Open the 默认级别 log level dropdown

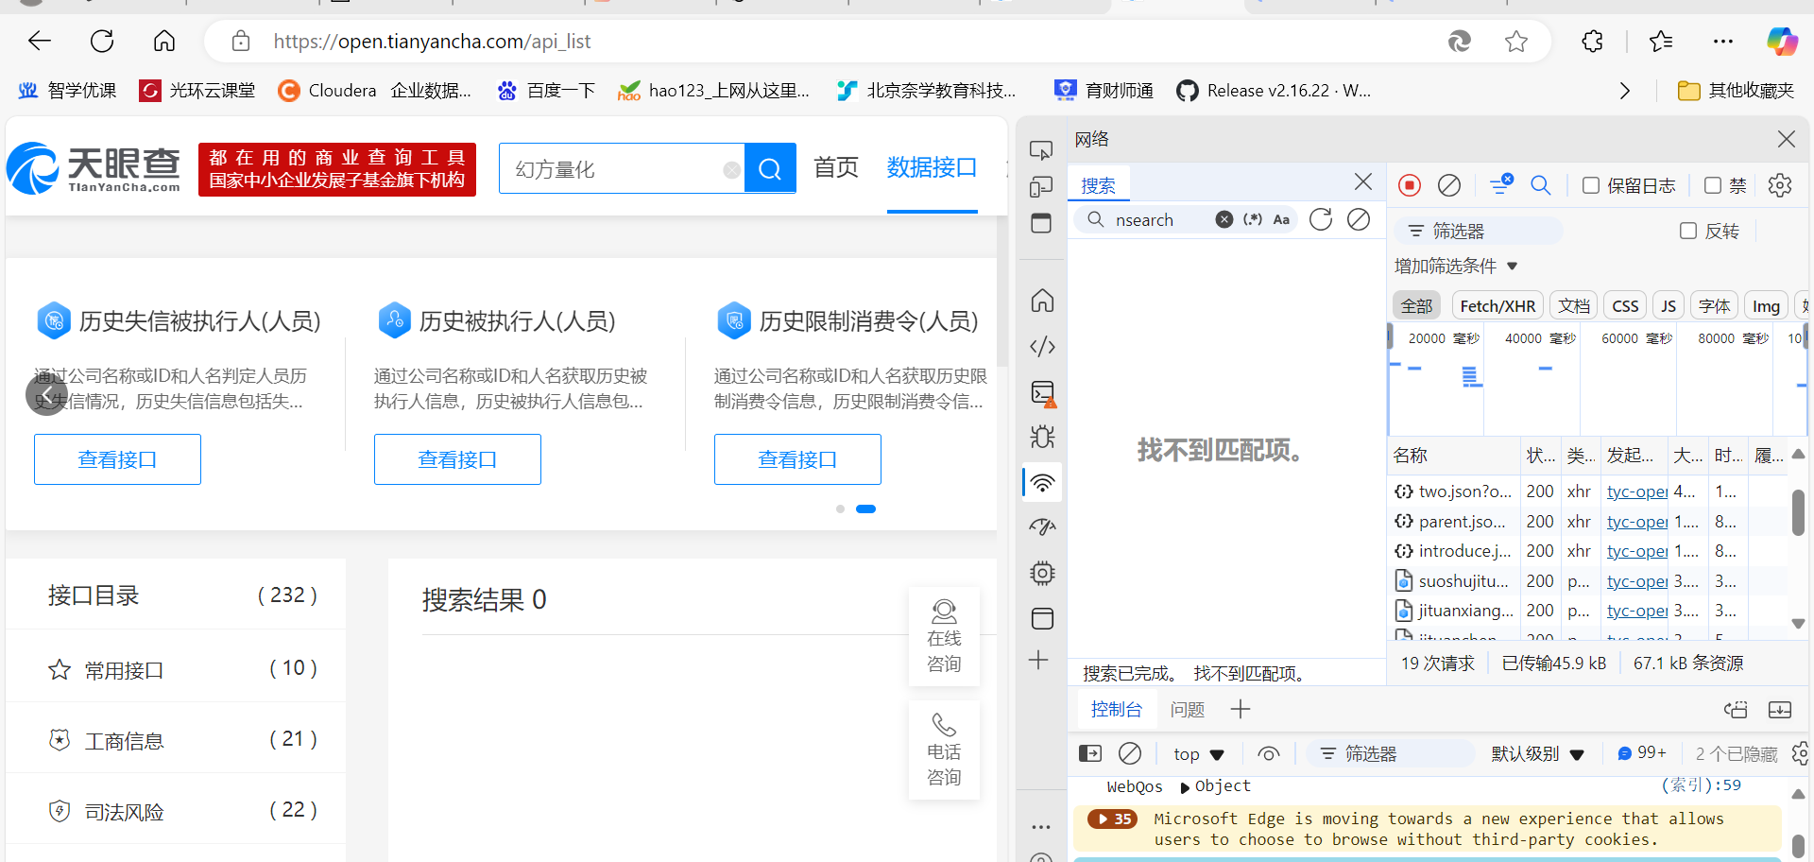pos(1537,754)
